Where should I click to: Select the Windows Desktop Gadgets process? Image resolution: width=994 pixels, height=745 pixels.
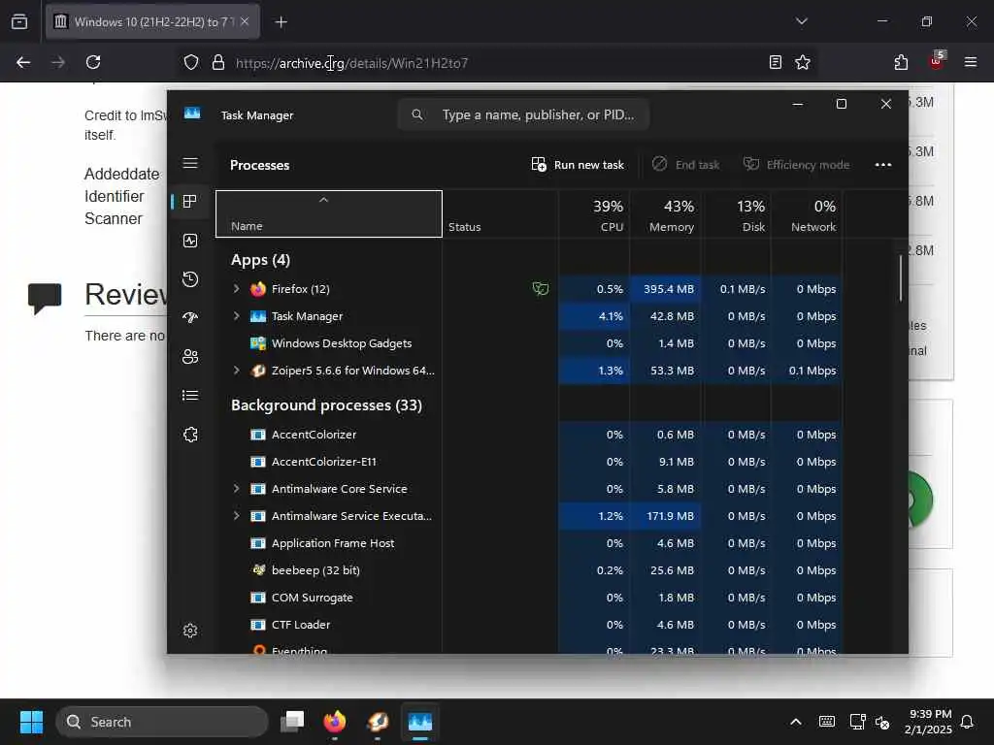[x=529, y=343]
